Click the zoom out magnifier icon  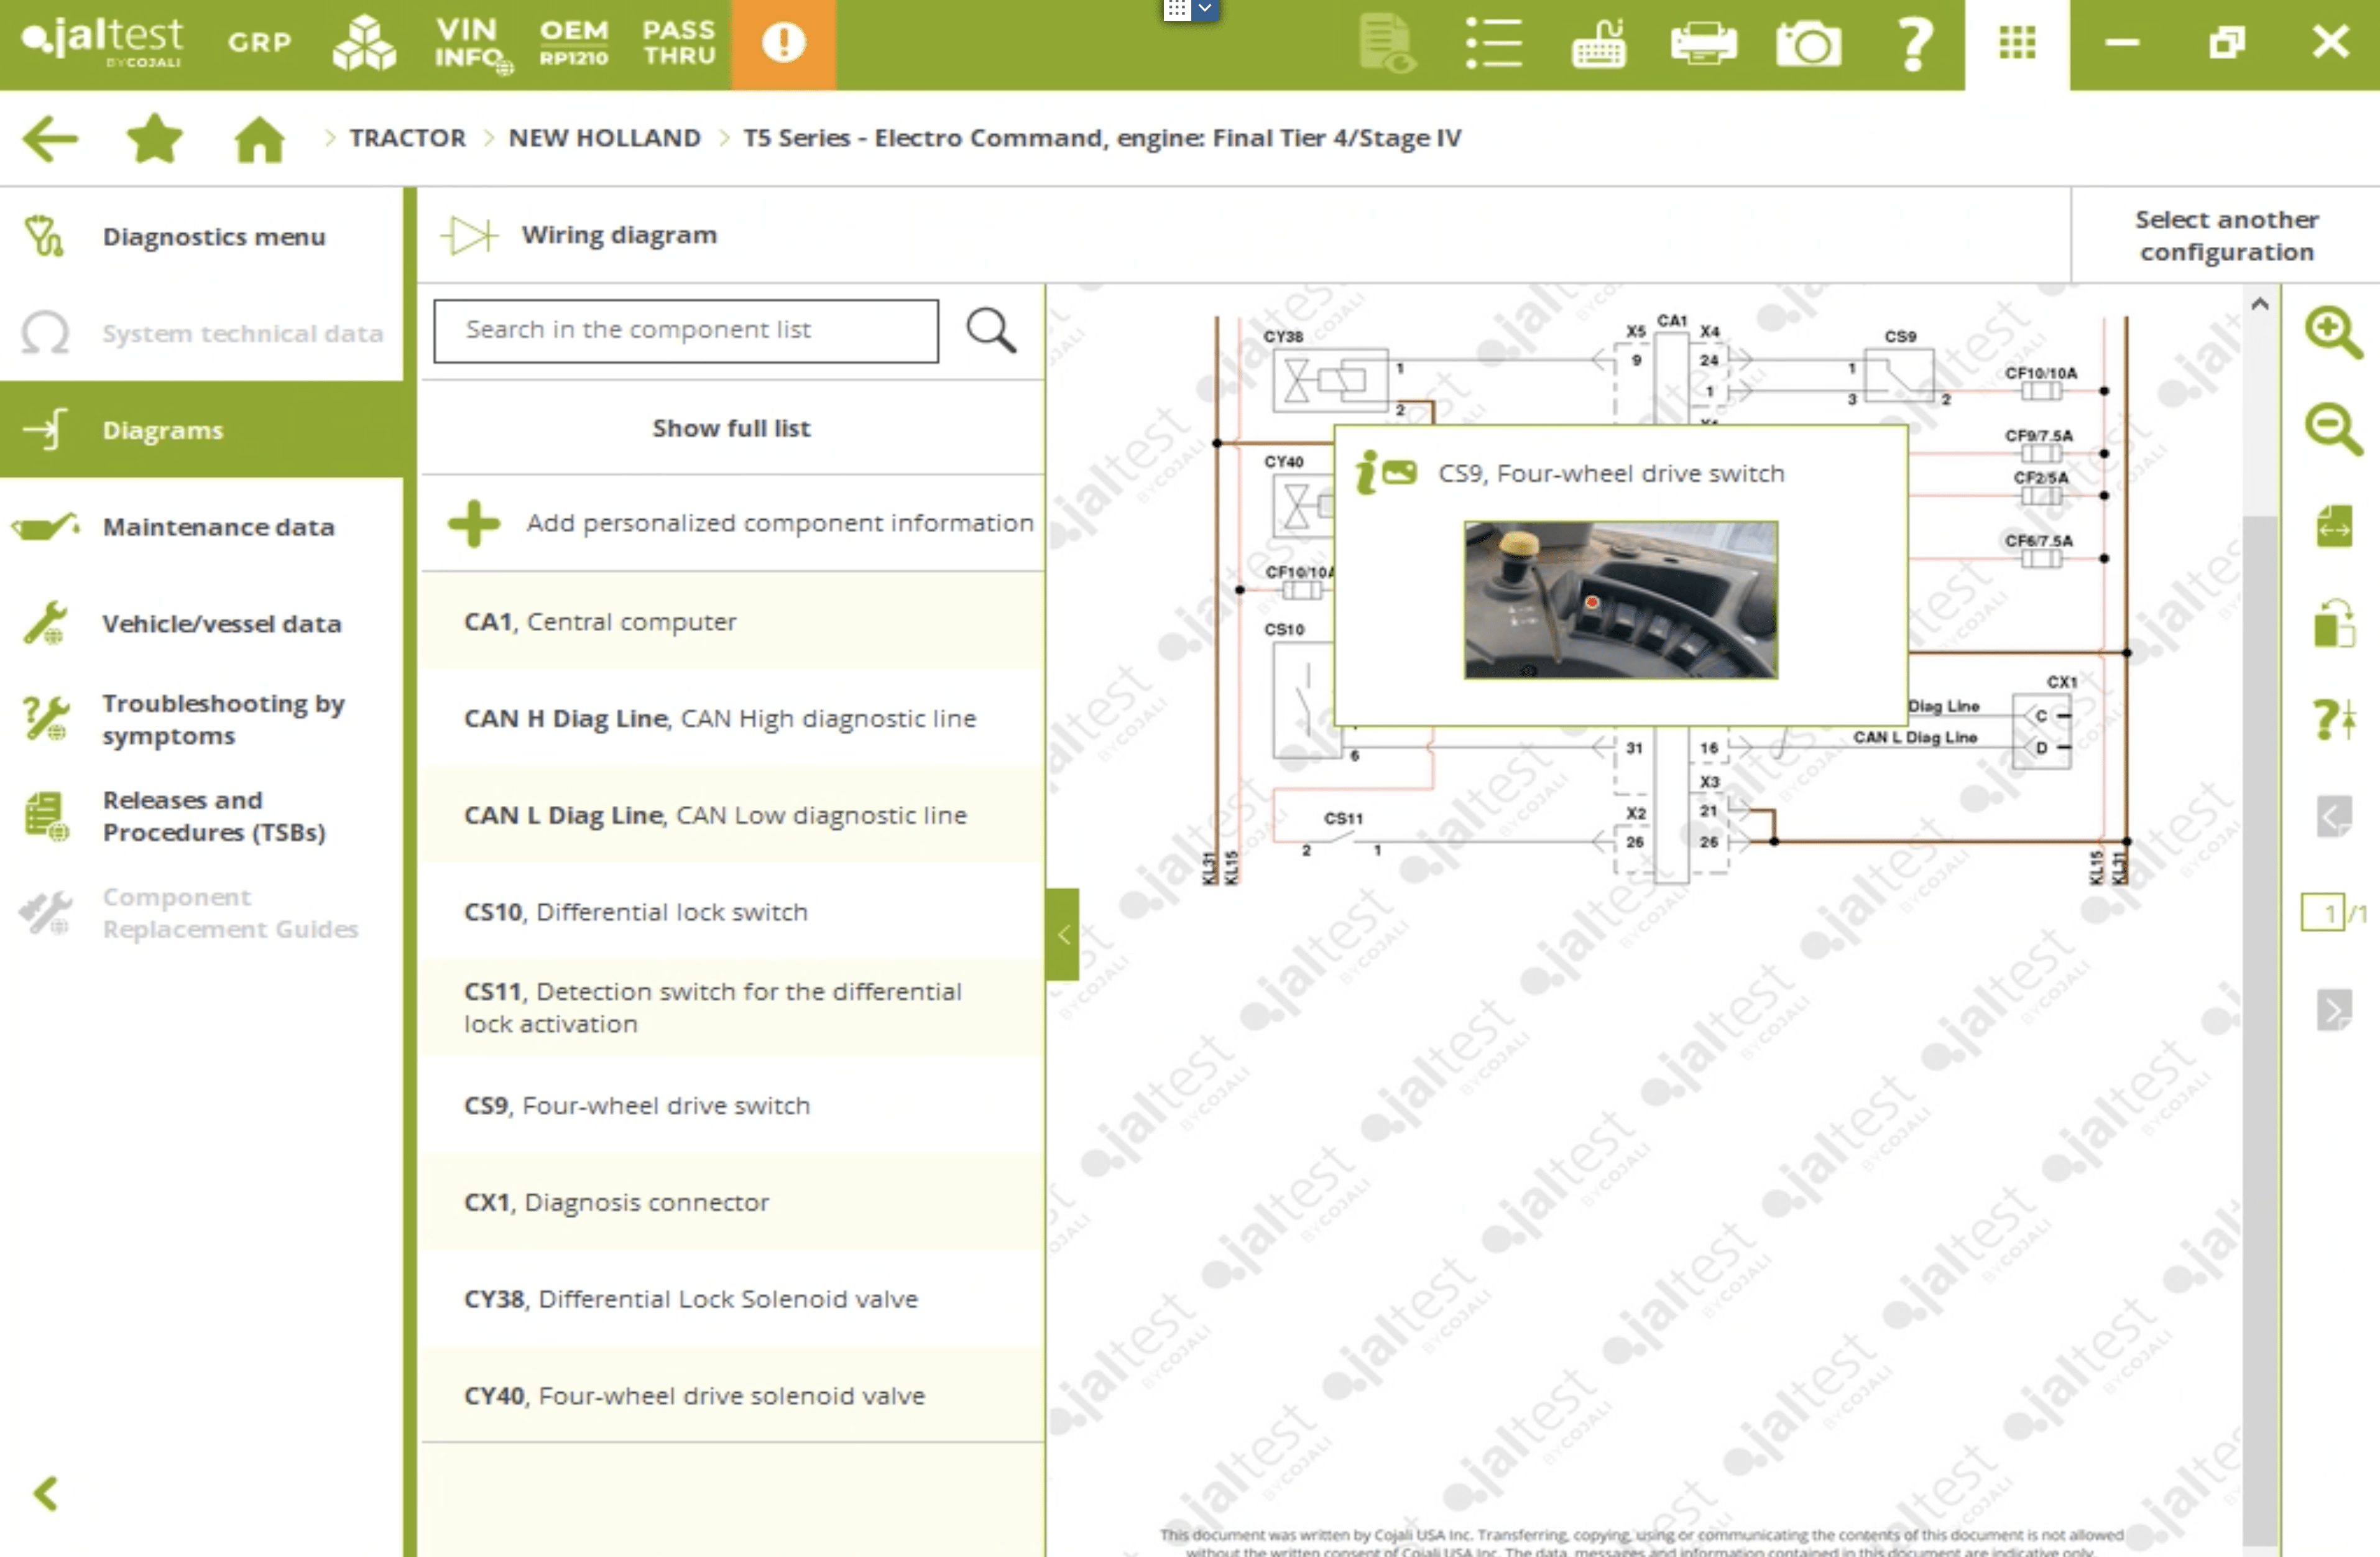click(x=2332, y=429)
